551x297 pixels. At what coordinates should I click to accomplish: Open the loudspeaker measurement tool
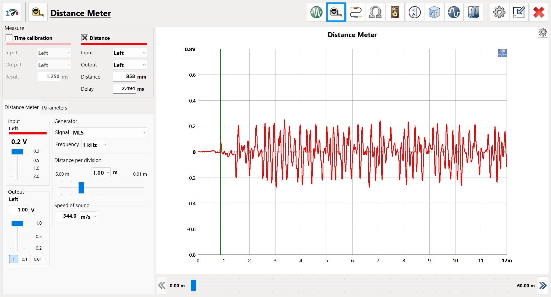pyautogui.click(x=395, y=12)
